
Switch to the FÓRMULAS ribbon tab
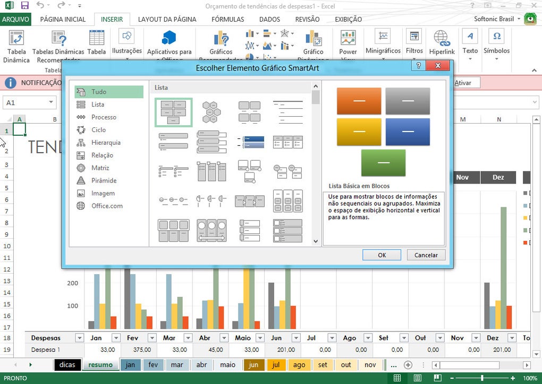coord(227,20)
